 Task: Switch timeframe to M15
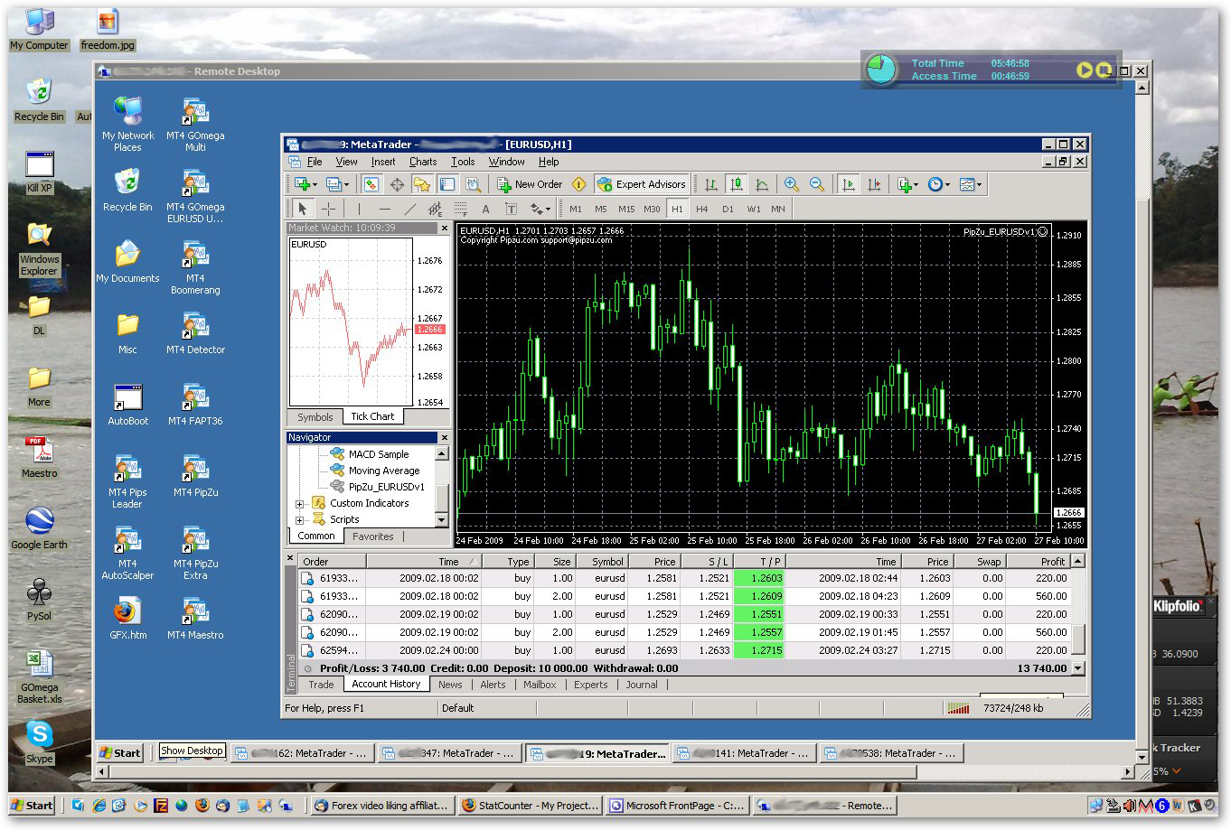[626, 209]
